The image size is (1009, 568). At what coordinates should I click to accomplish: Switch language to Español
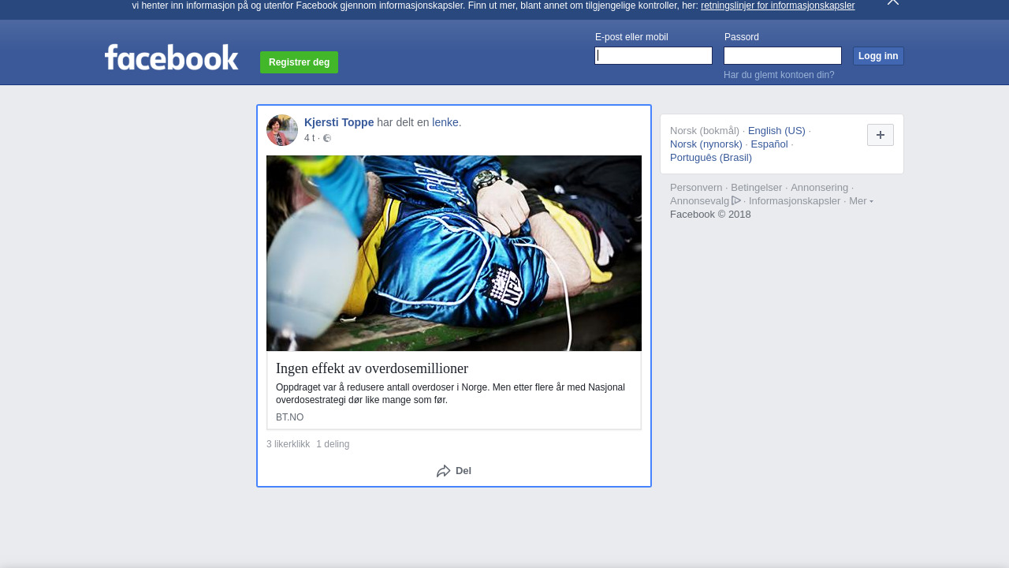(769, 144)
